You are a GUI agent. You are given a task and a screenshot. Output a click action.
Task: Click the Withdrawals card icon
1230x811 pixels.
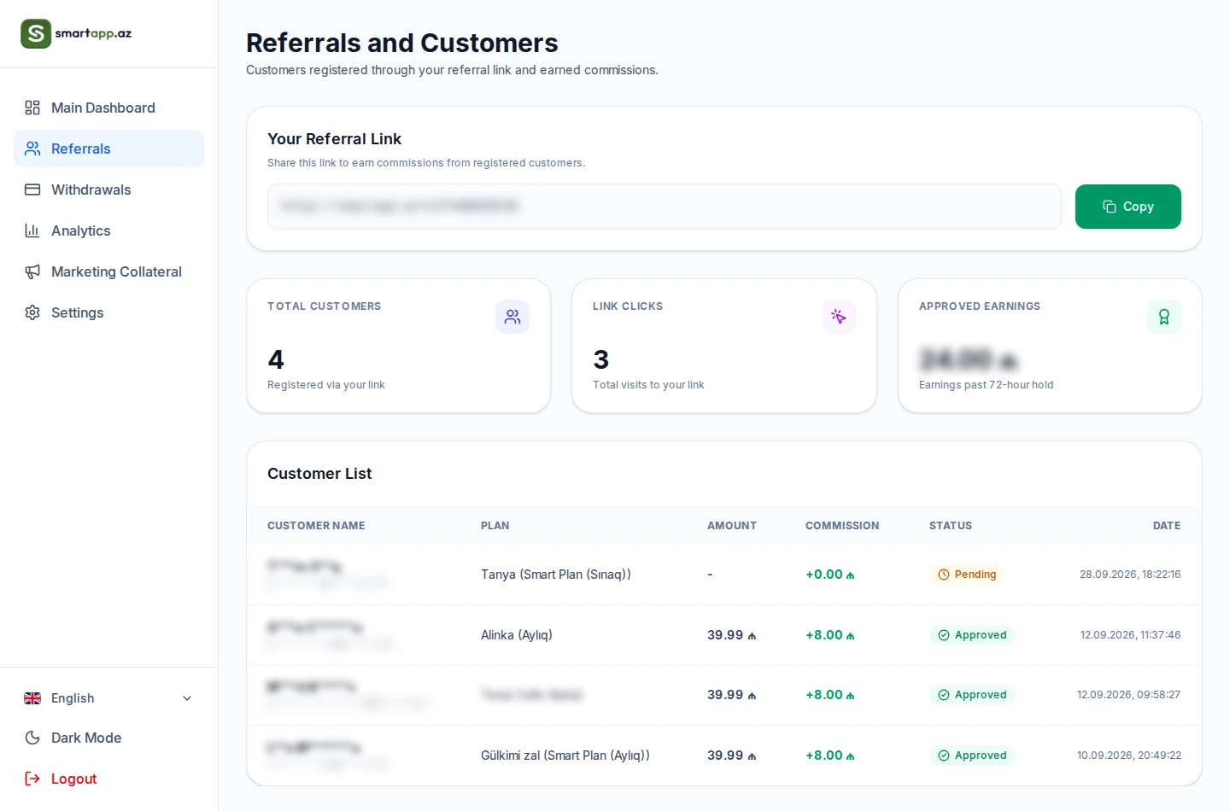pyautogui.click(x=32, y=190)
